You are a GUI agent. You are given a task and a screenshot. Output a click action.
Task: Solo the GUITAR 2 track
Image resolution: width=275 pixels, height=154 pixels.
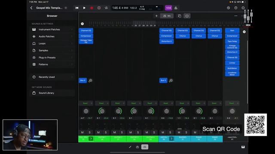(122, 133)
